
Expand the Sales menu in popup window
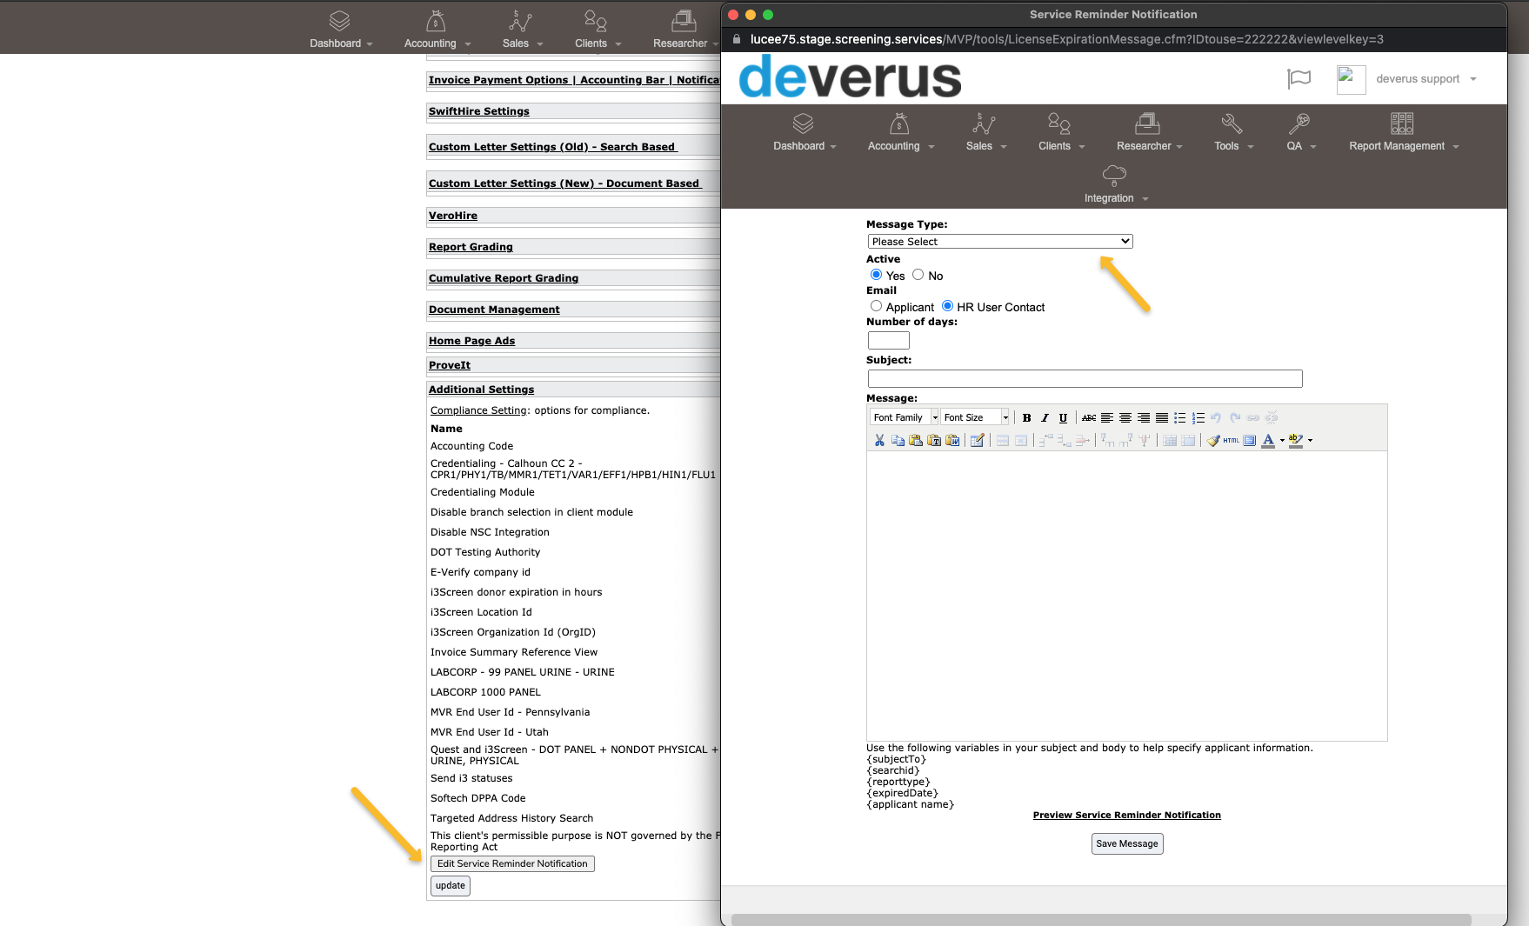point(985,146)
